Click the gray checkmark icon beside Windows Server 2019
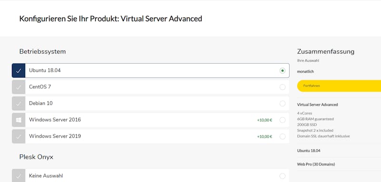 pos(19,136)
